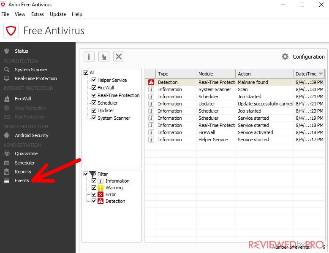Open Reports from sidebar
The width and height of the screenshot is (329, 253).
[23, 172]
